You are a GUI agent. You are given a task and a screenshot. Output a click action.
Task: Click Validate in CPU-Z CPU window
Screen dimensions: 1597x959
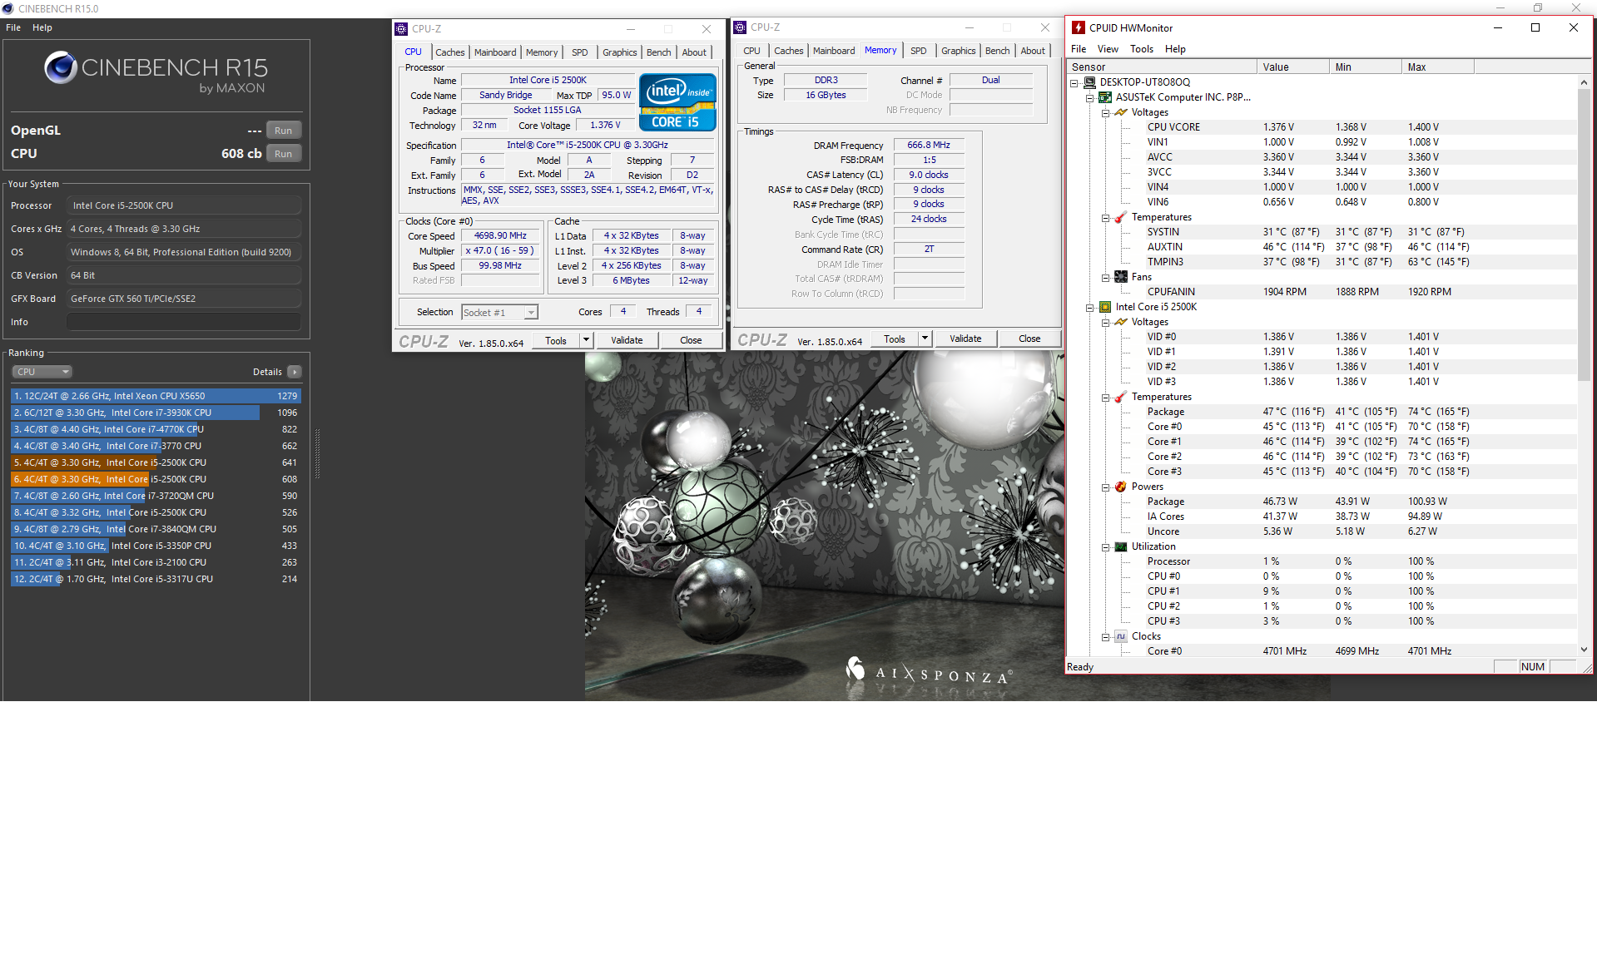627,340
